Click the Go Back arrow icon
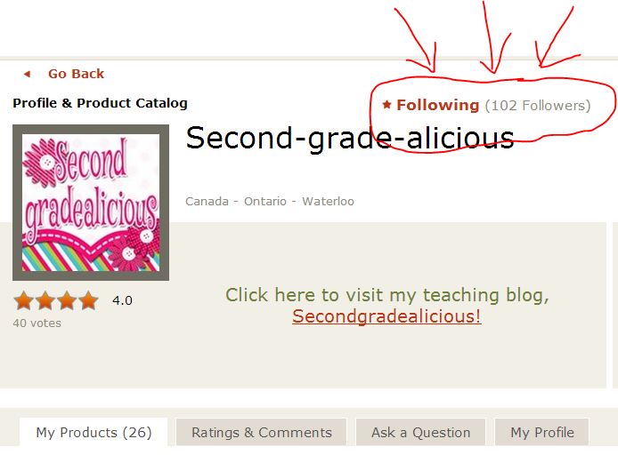The height and width of the screenshot is (463, 618). point(27,74)
